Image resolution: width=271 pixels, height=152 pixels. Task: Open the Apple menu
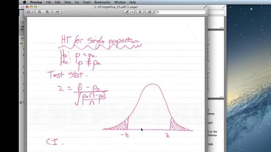[25, 2]
